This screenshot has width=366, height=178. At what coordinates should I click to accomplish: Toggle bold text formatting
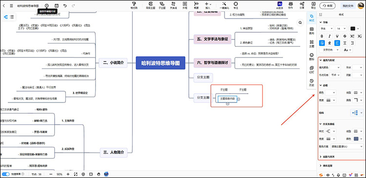[x=322, y=36]
